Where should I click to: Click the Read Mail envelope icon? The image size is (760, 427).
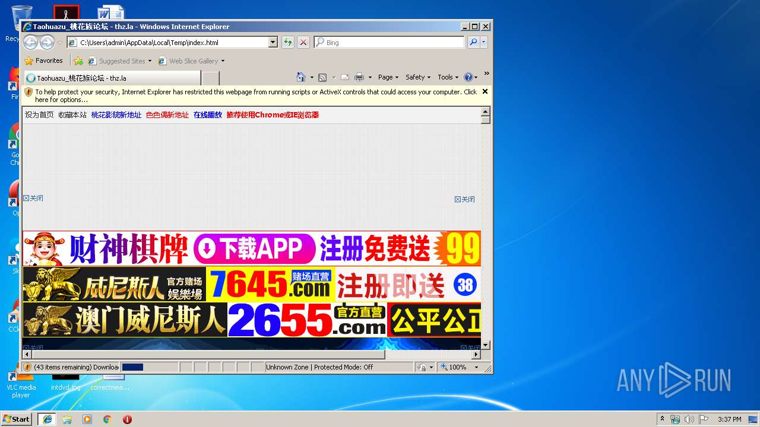tap(344, 77)
